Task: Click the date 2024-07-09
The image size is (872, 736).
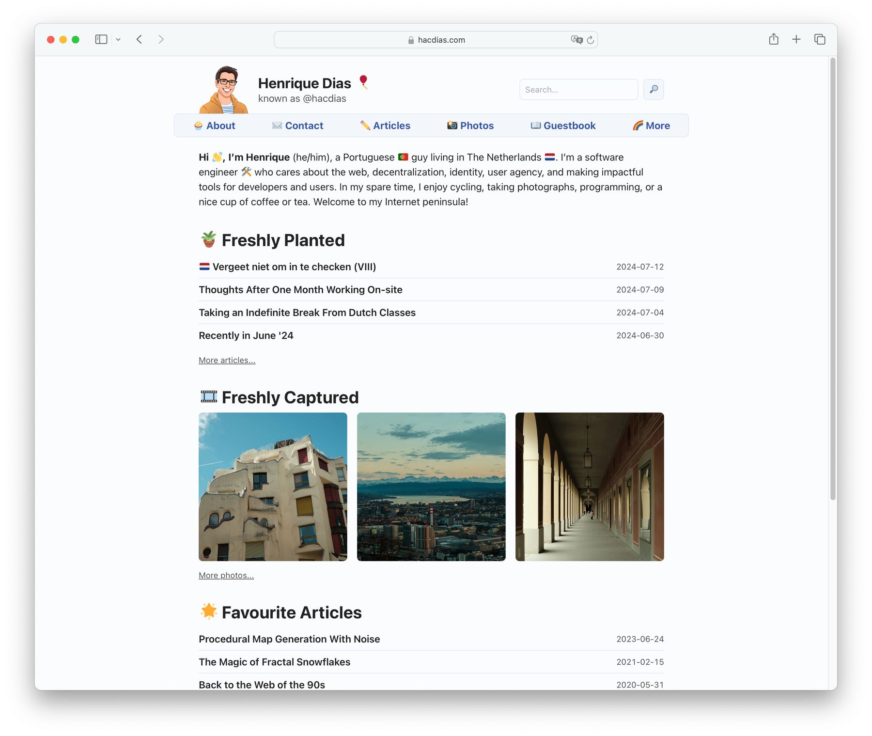Action: (640, 290)
